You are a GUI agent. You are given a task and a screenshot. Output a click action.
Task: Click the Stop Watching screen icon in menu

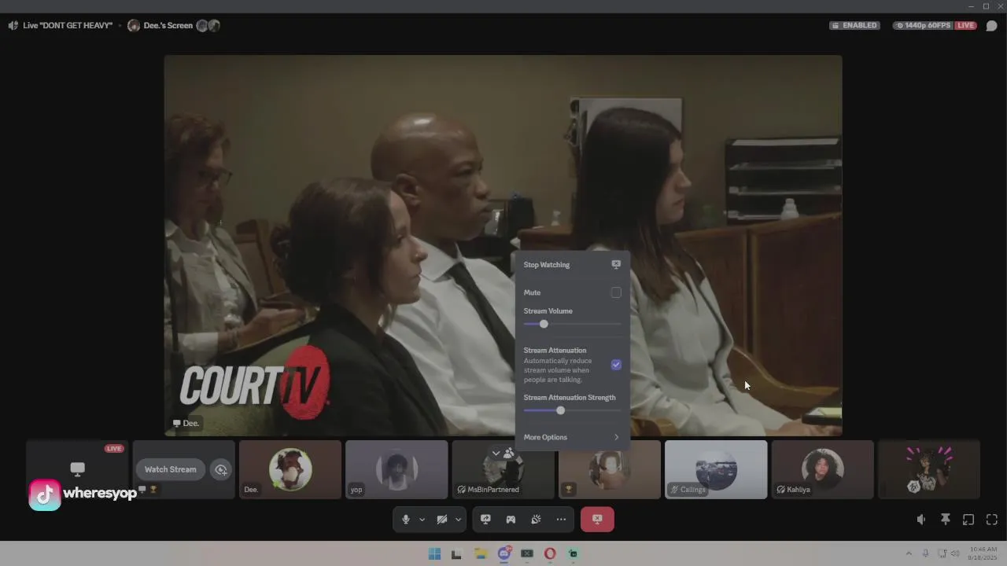tap(616, 265)
